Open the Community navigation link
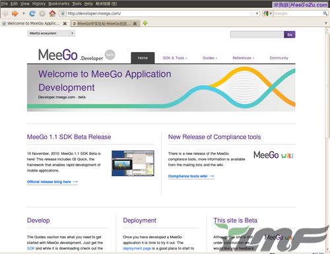 279,58
